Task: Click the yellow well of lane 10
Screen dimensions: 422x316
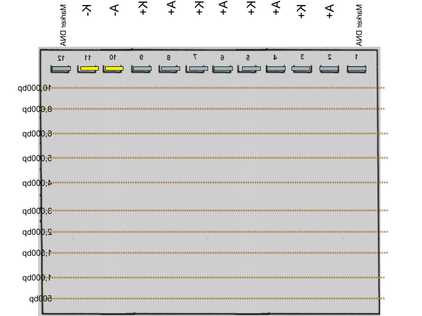Action: pyautogui.click(x=114, y=69)
